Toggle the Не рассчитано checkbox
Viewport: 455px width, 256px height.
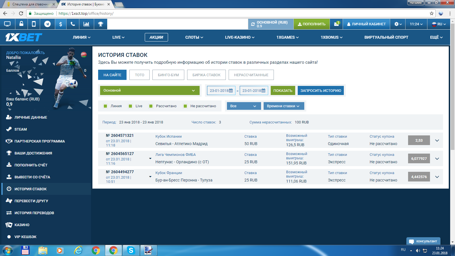(185, 106)
